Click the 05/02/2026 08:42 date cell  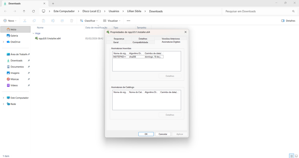[94, 39]
